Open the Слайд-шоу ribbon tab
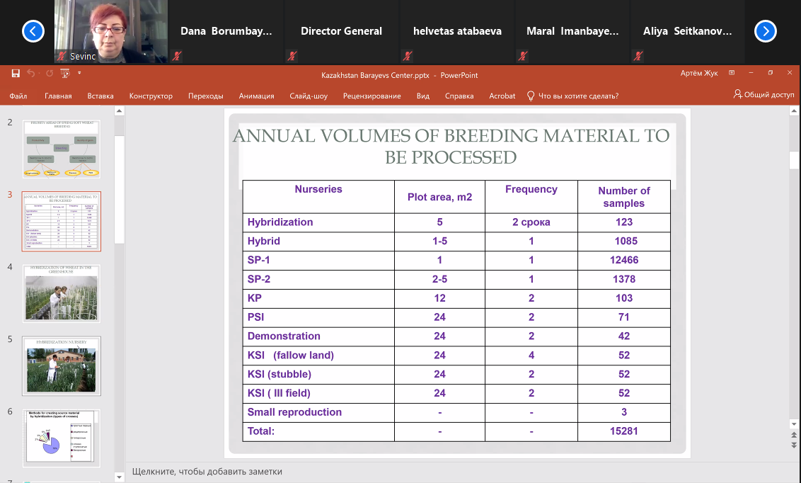Viewport: 801px width, 483px height. pyautogui.click(x=309, y=96)
